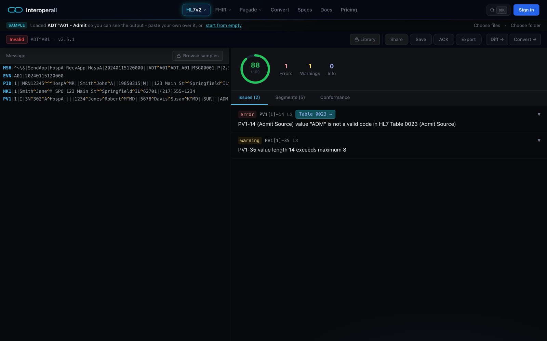Share the current message

tap(396, 40)
